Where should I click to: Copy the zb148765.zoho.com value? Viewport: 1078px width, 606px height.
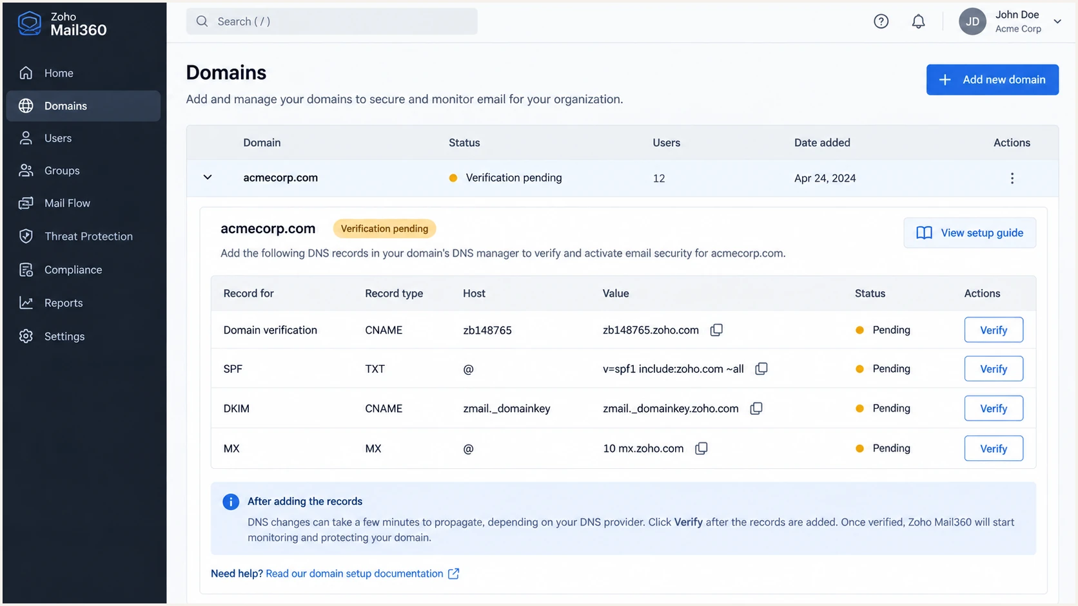(x=716, y=330)
